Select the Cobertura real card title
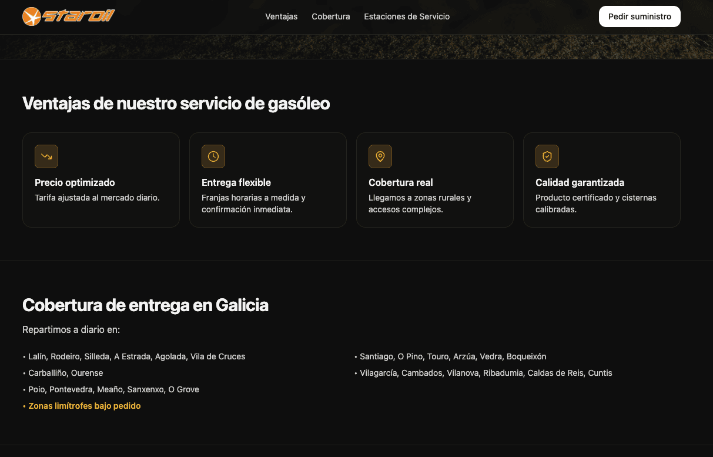This screenshot has height=457, width=713. (x=401, y=182)
